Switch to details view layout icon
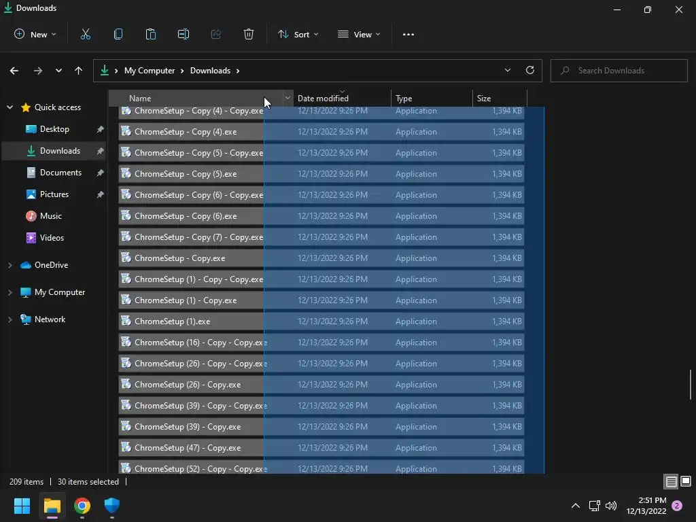Screen dimensions: 696x522 [671, 481]
